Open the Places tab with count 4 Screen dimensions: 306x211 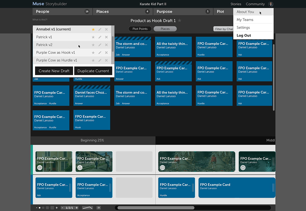click(122, 11)
